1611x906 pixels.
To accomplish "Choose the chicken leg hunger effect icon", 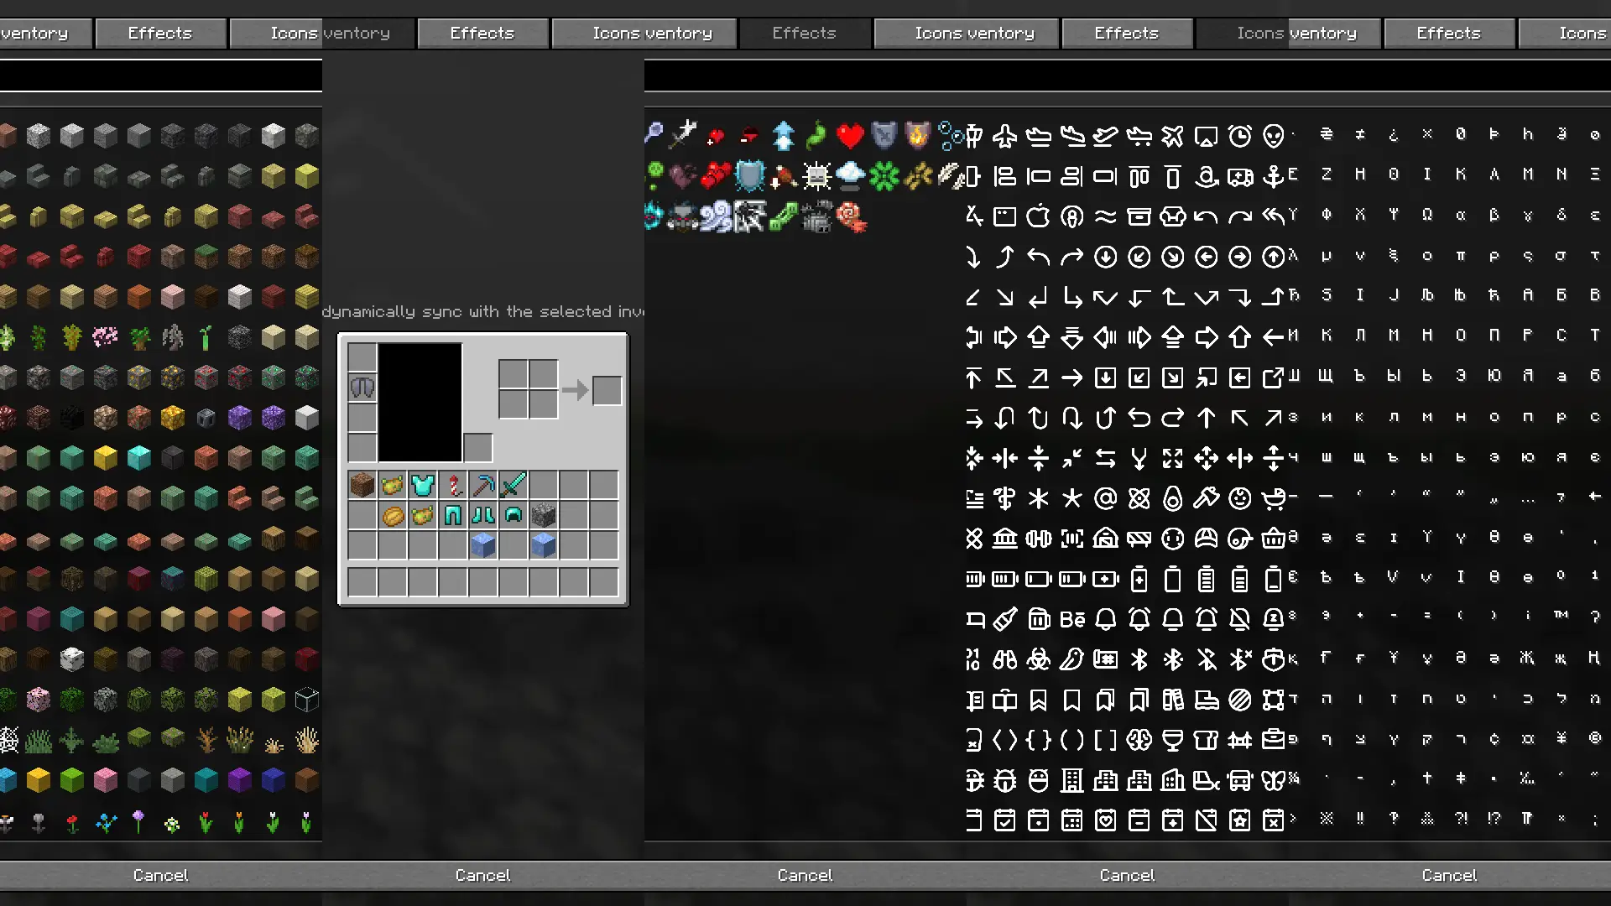I will pos(783,175).
